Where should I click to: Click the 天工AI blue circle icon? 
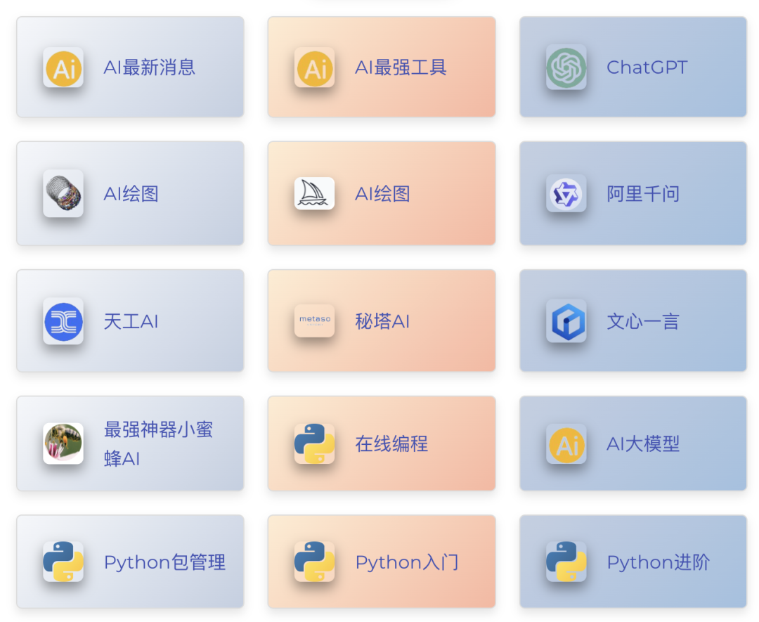tap(63, 321)
